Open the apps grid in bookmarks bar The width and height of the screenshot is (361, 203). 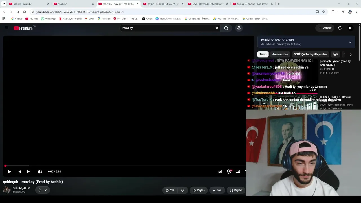coord(4,19)
